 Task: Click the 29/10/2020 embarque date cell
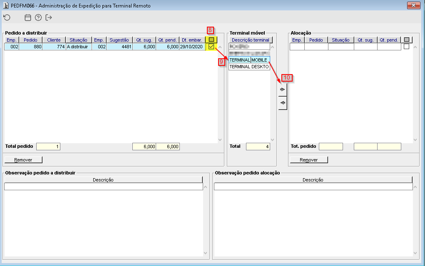pyautogui.click(x=192, y=47)
